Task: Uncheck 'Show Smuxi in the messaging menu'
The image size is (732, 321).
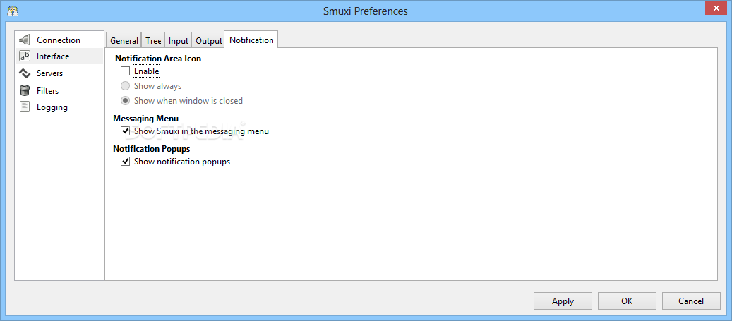Action: pyautogui.click(x=125, y=131)
